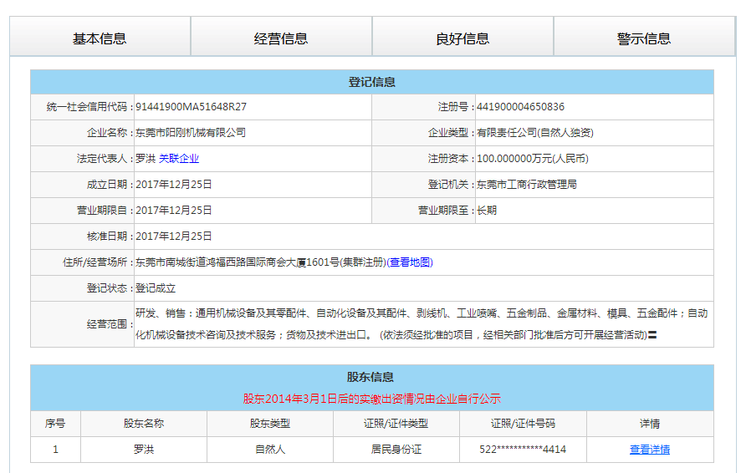Click the registered capital value 100.000000万元
Image resolution: width=741 pixels, height=473 pixels.
point(532,159)
